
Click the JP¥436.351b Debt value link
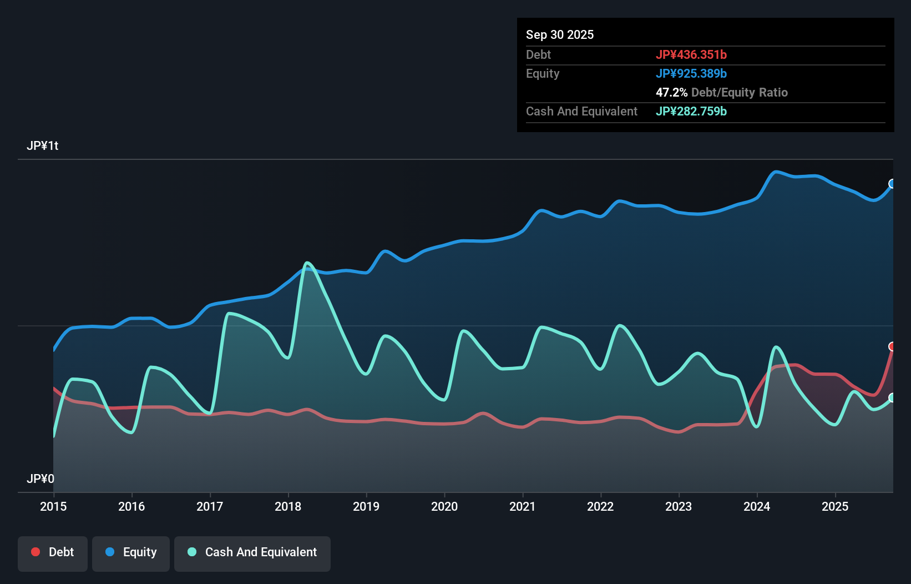click(692, 54)
